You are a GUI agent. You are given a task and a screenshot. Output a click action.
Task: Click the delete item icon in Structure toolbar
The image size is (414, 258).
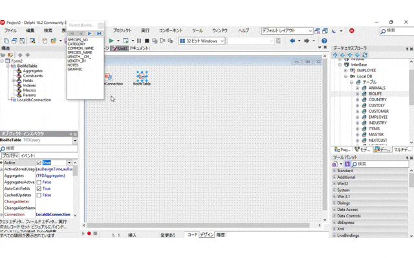[x=10, y=55]
